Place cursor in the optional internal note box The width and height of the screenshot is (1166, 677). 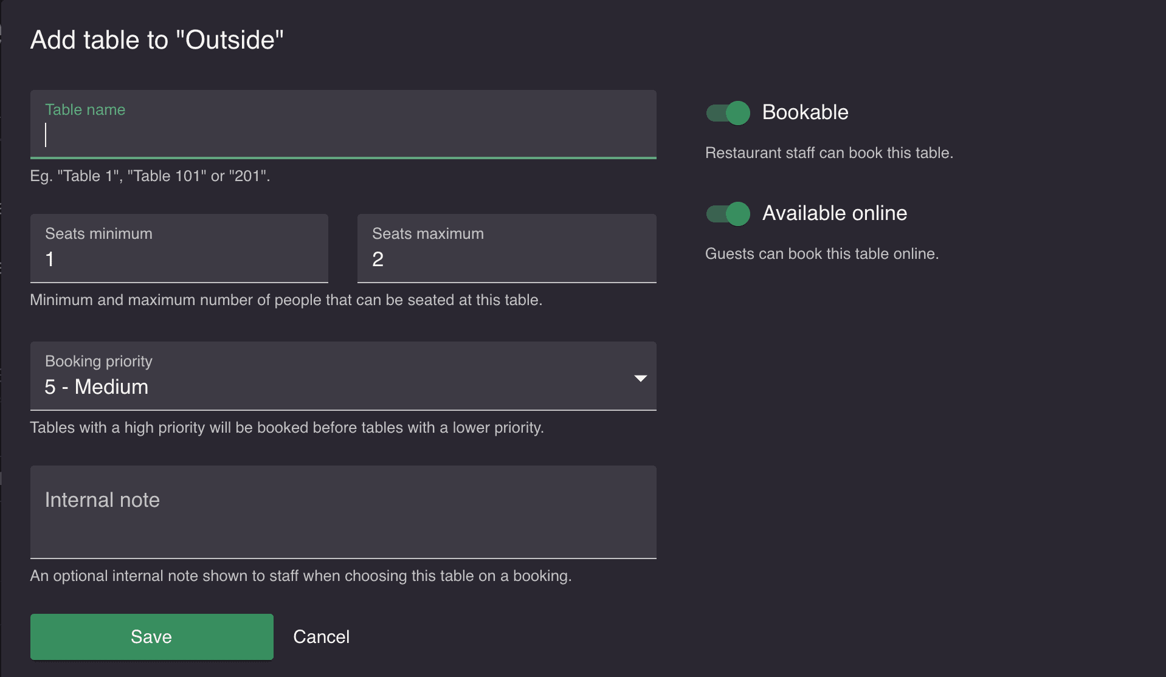pos(343,510)
